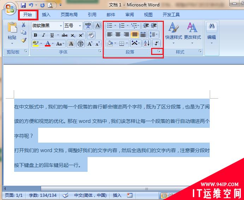Screen dimensions: 244x200
Task: Open print preview from quick access toolbar
Action: pyautogui.click(x=50, y=5)
